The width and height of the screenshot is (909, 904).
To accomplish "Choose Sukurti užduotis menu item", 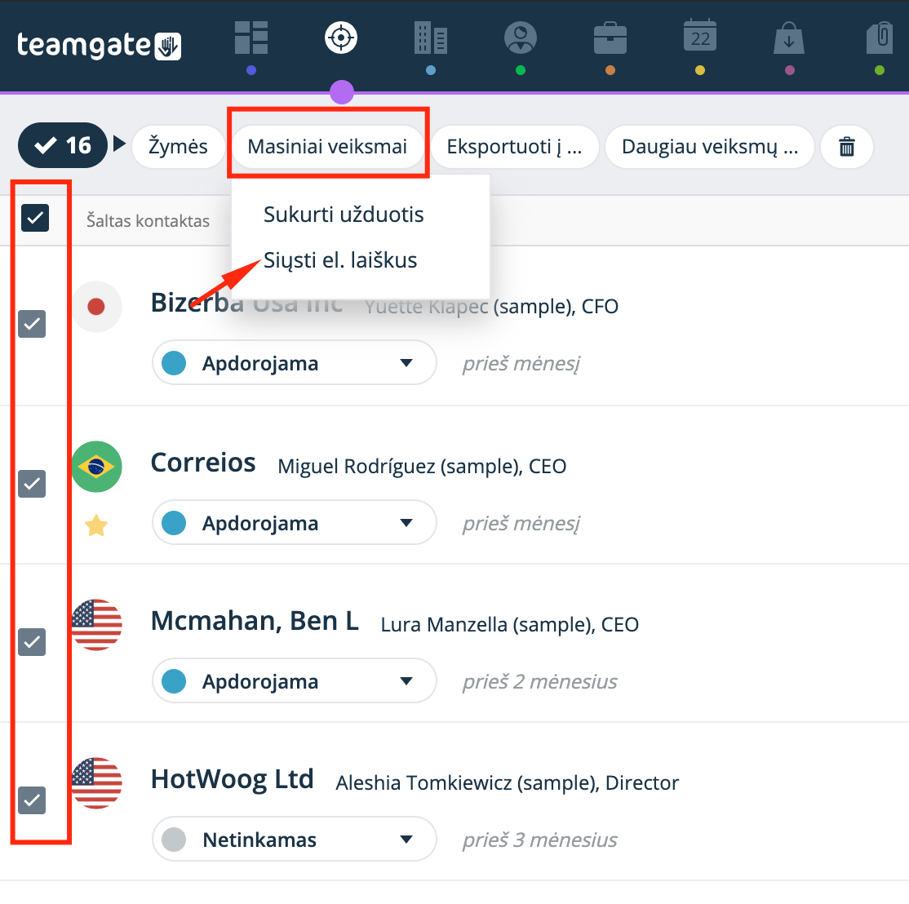I will [344, 215].
